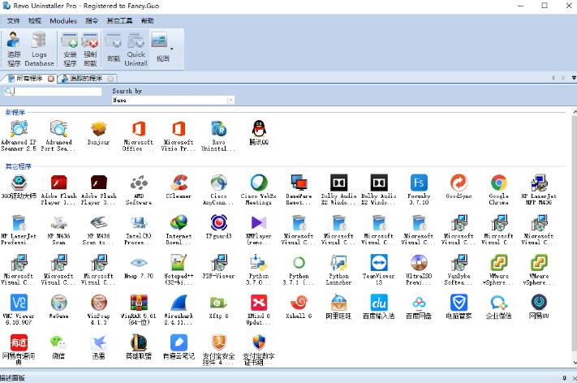
Task: Open the dropdown arrow beside the view button
Action: point(171,49)
